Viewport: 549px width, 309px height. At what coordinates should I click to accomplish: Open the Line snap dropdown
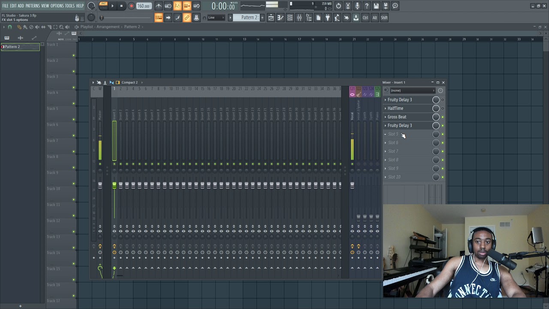click(x=217, y=18)
